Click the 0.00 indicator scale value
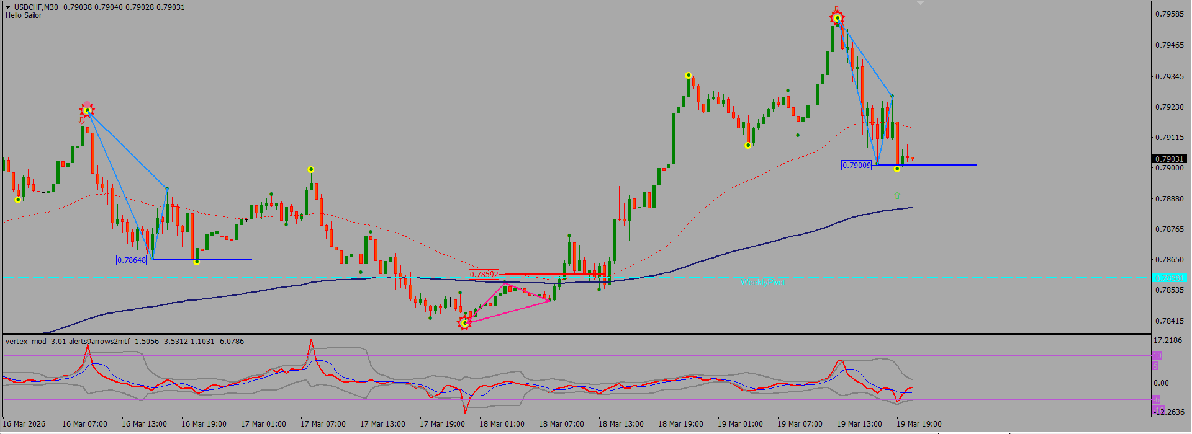1192x434 pixels. [x=1161, y=383]
